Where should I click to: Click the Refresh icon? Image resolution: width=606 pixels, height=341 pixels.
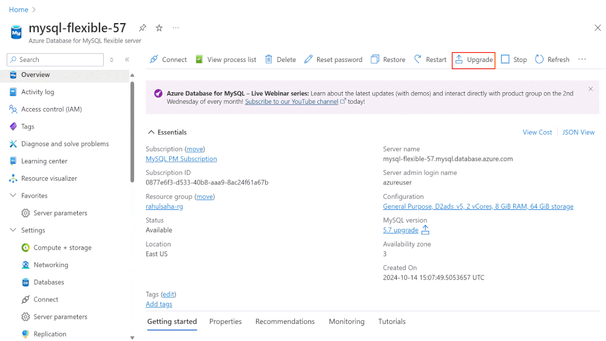click(539, 59)
